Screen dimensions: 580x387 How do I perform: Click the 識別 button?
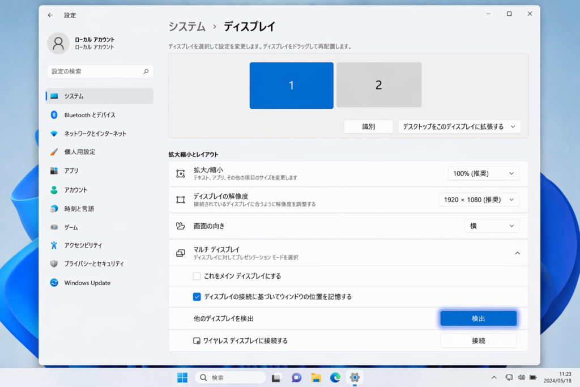point(368,126)
